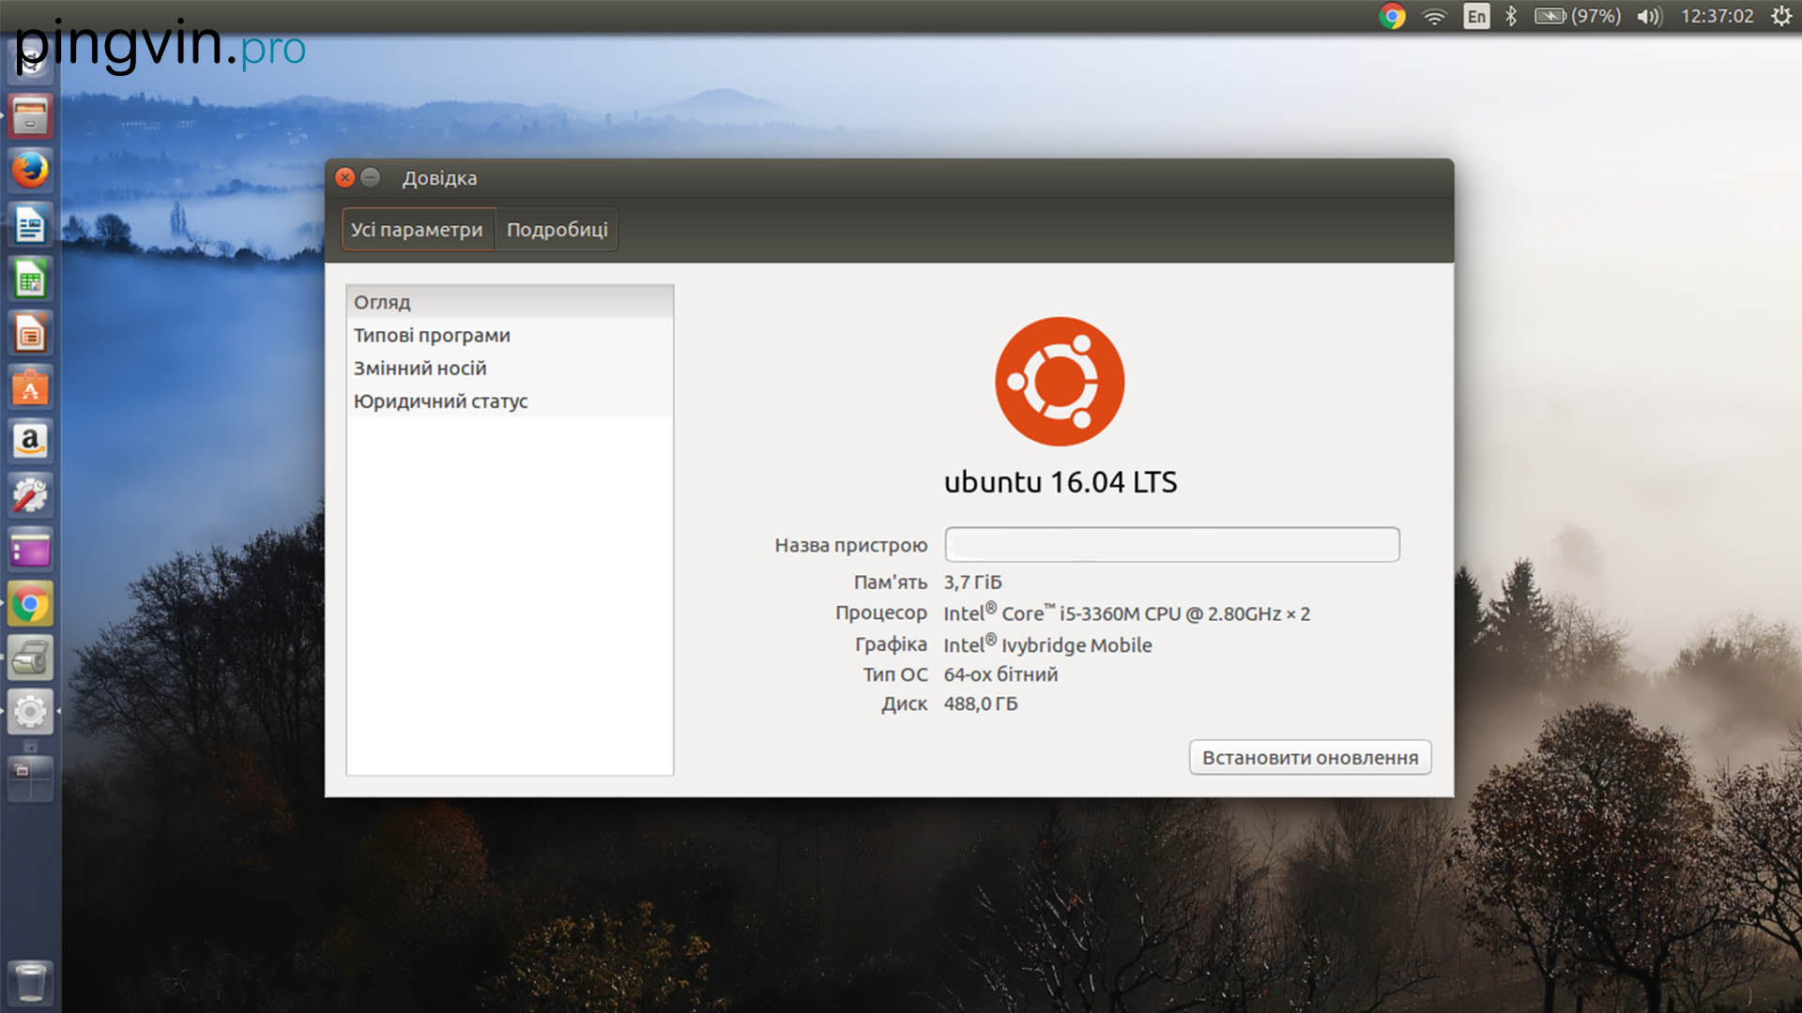Screen dimensions: 1802x1013
Task: Click the Встановити оновлення button
Action: pos(1310,758)
